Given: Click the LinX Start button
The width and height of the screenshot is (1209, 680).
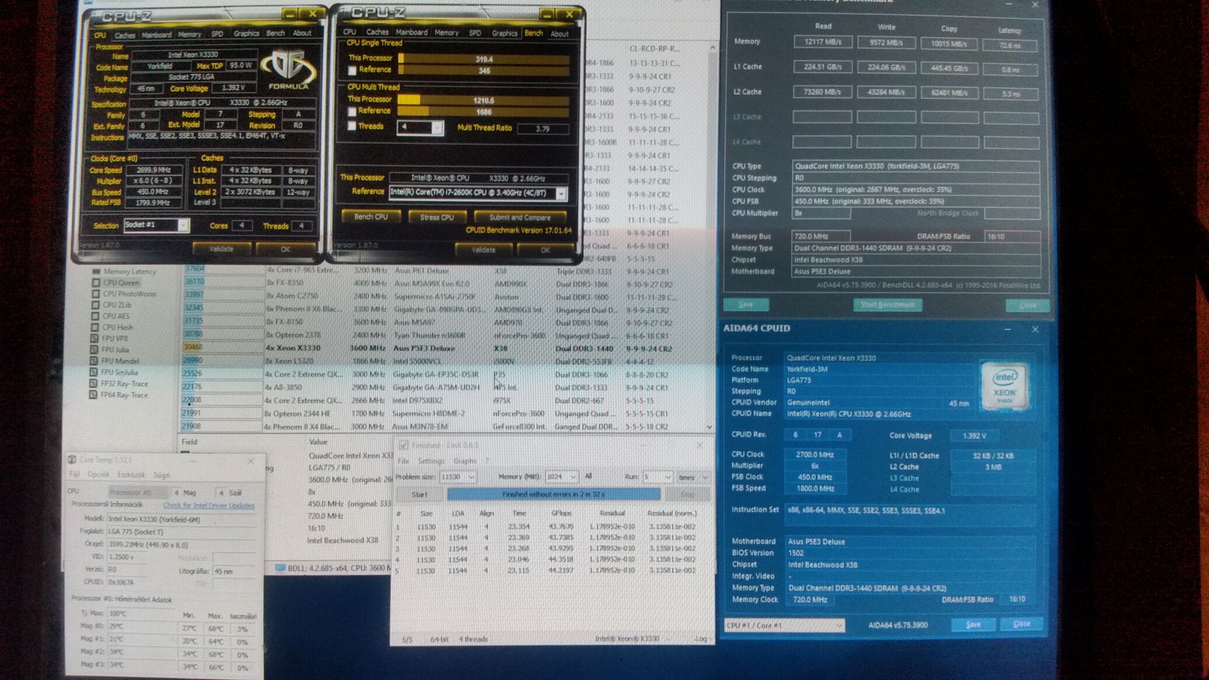Looking at the screenshot, I should click(419, 494).
